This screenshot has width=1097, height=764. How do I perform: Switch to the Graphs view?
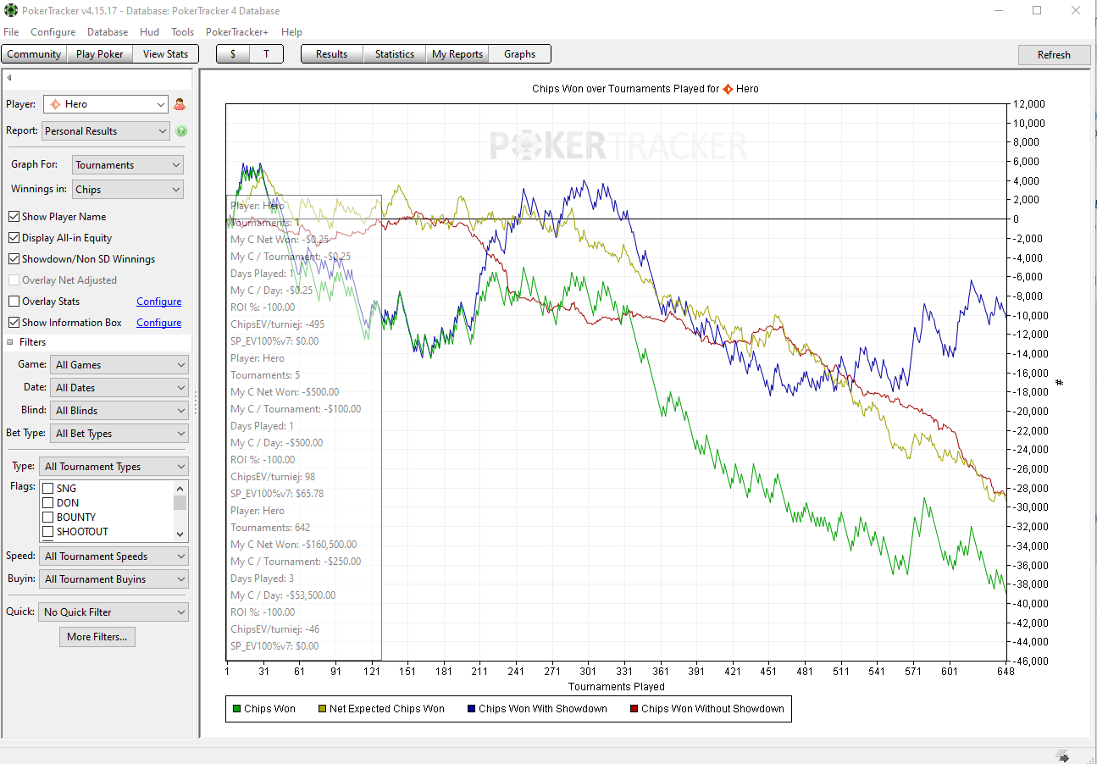(519, 54)
